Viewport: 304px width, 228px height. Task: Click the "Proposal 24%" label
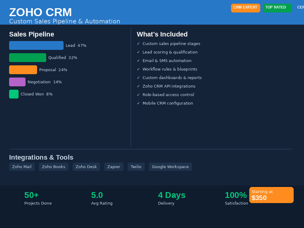pyautogui.click(x=53, y=70)
